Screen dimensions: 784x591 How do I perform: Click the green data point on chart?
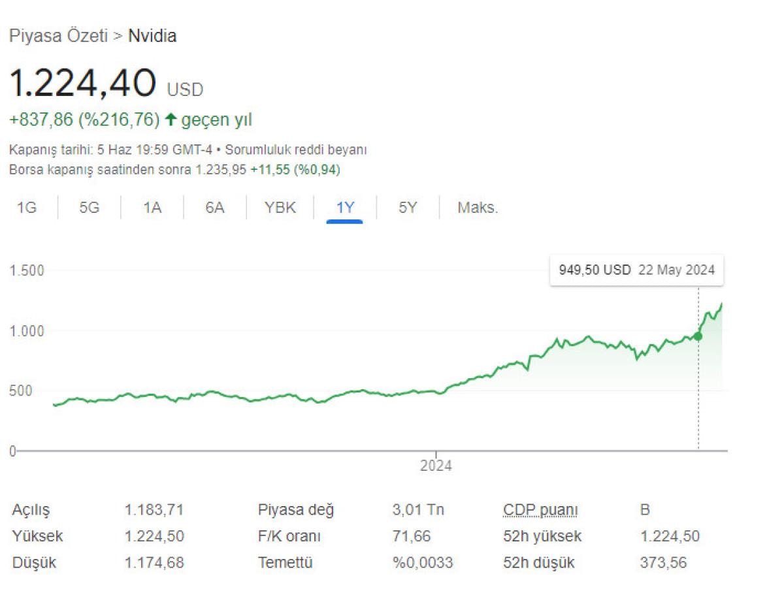coord(698,336)
